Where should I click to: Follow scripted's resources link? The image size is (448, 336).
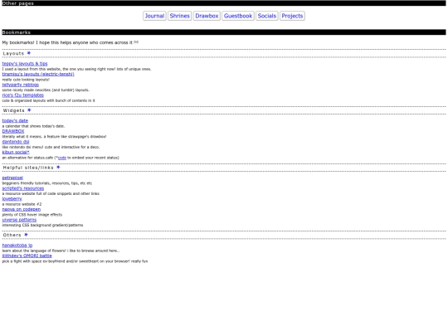point(23,188)
